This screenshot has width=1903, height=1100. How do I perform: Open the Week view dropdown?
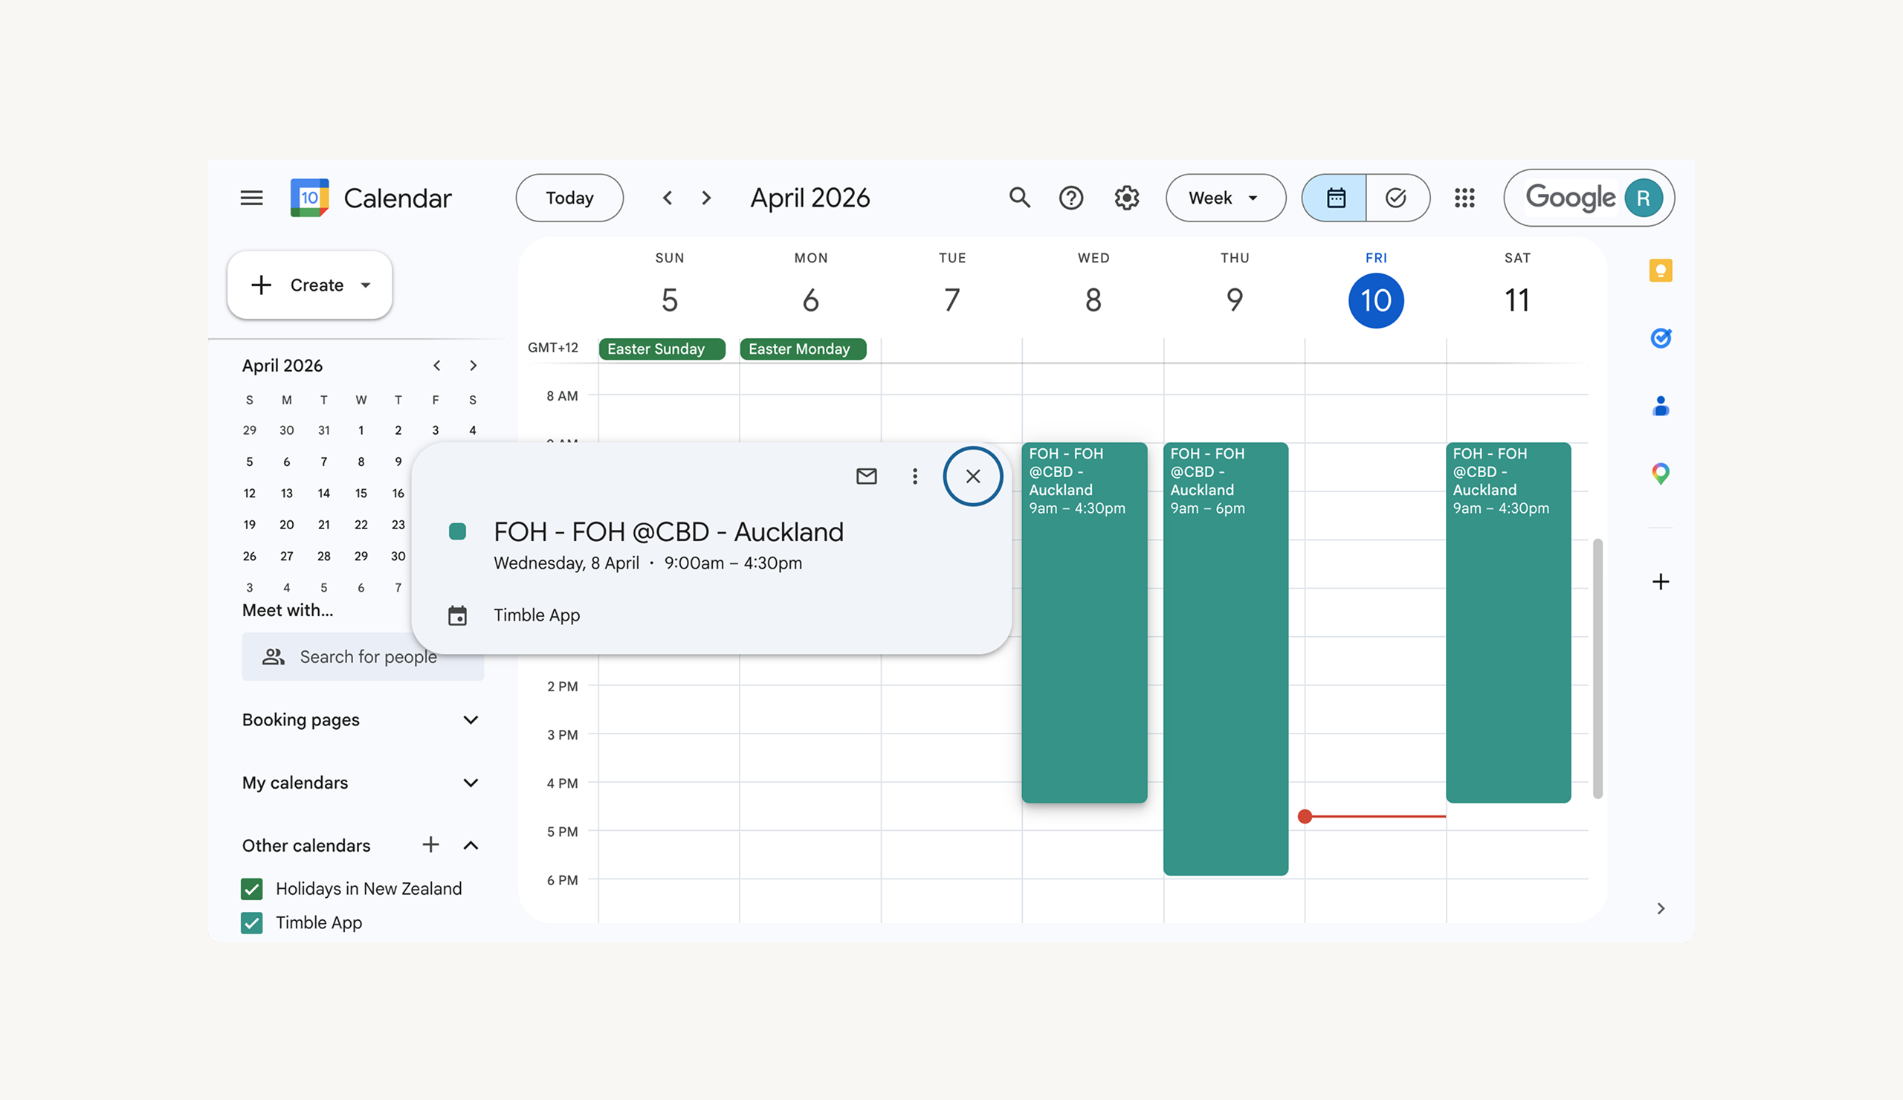[1224, 198]
